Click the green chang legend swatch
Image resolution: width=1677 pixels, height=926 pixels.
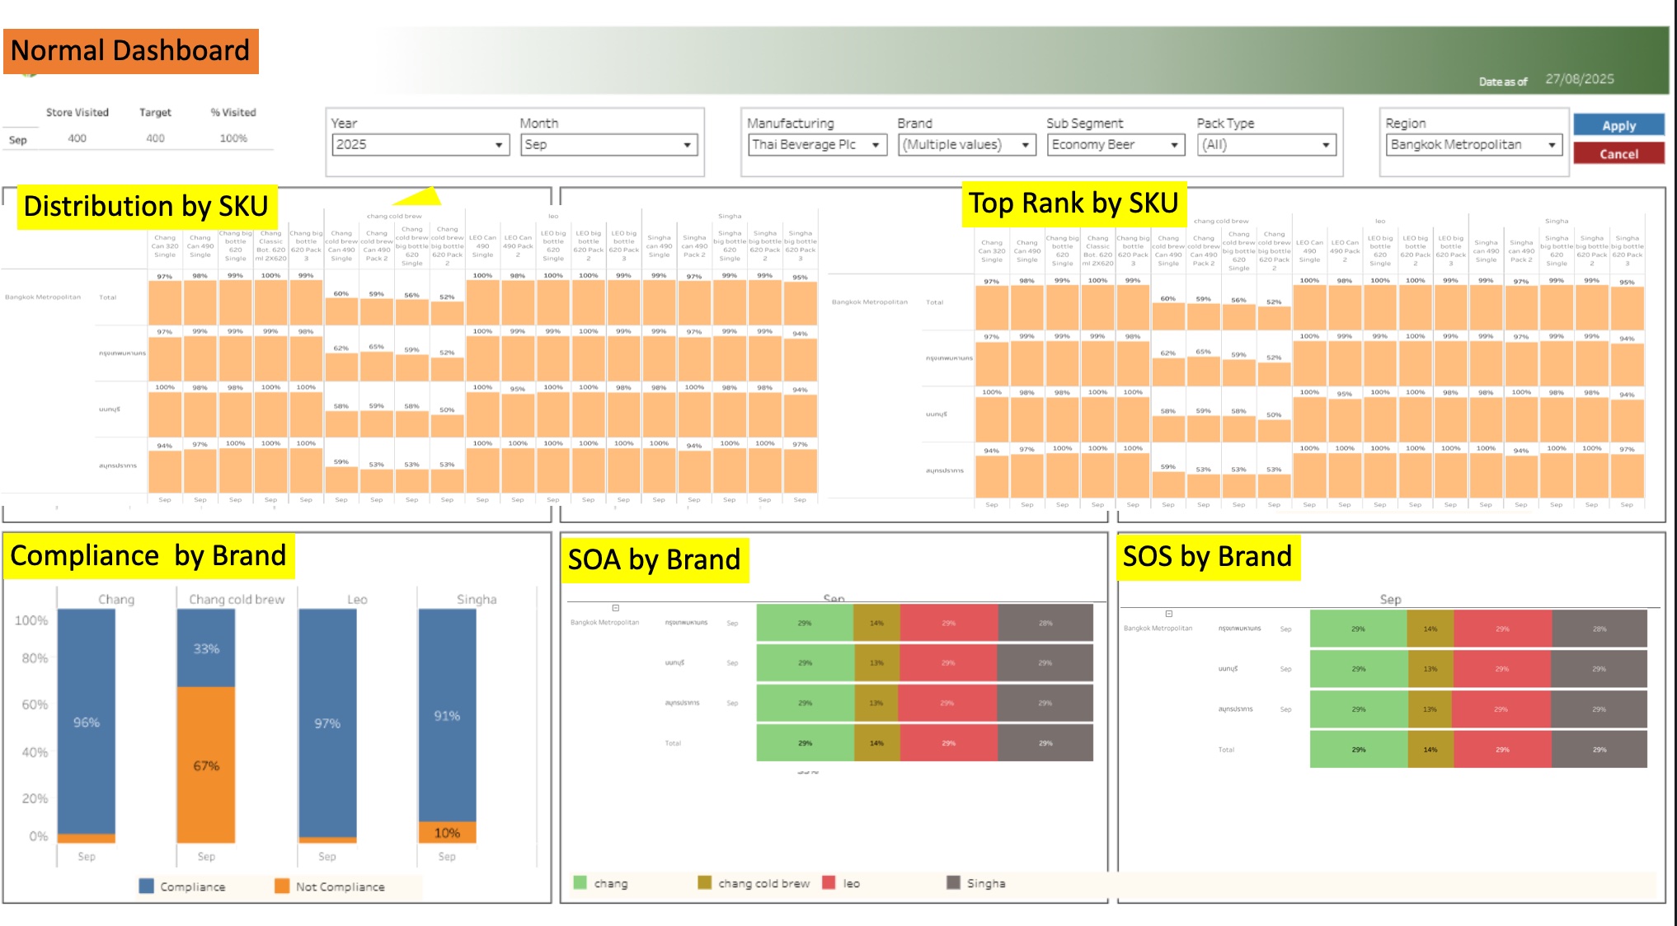[580, 882]
